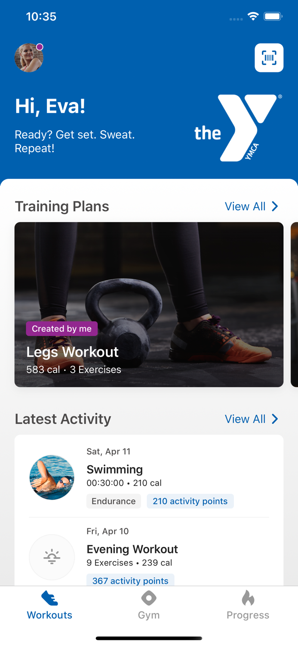The width and height of the screenshot is (298, 646).
Task: Tap the swimming activity thumbnail photo
Action: (52, 478)
